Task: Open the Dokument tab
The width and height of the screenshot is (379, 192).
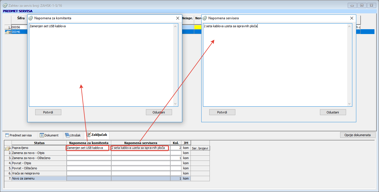Action: click(49, 135)
